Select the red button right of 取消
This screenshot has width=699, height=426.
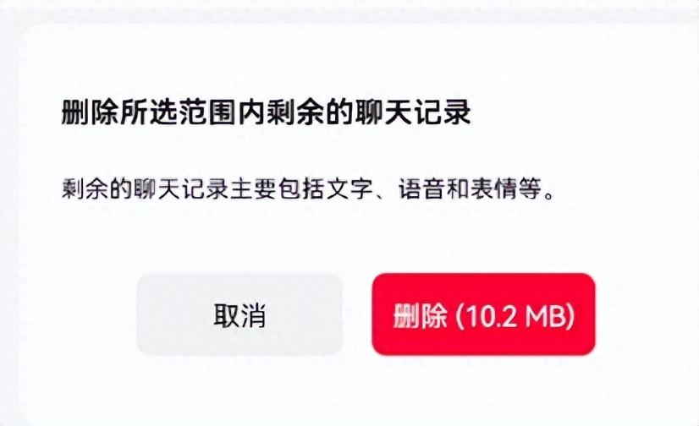coord(484,314)
